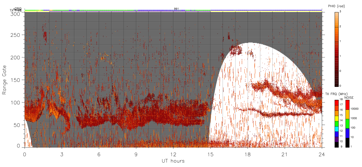Click the yellow 14-15 MHz TX FRQ swatch
The height and width of the screenshot is (167, 362).
337,118
